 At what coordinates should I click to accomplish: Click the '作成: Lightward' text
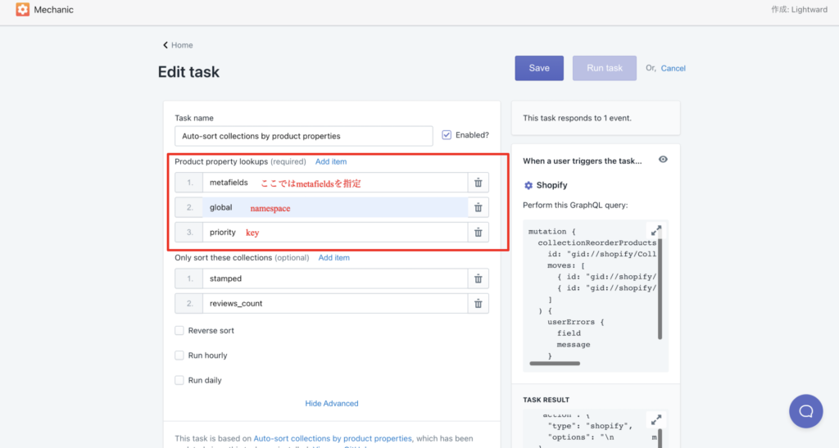(x=799, y=10)
